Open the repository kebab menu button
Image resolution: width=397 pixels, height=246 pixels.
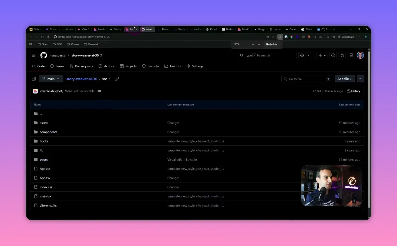click(360, 79)
